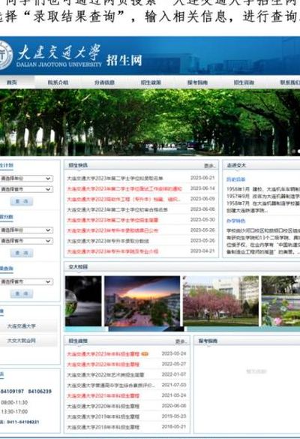Open the 院系介绍 navigation tab

(x=58, y=83)
